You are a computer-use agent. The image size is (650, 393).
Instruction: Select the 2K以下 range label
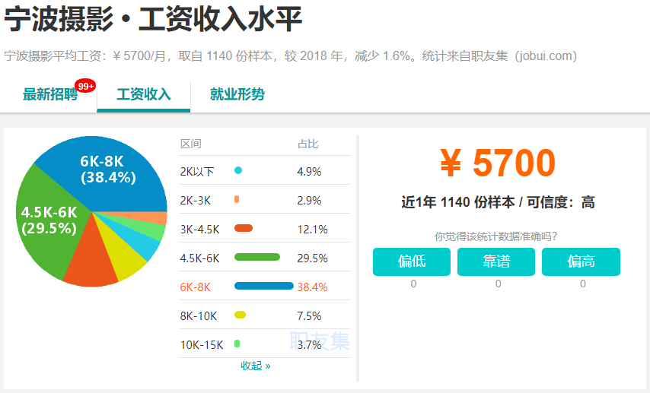coord(197,172)
